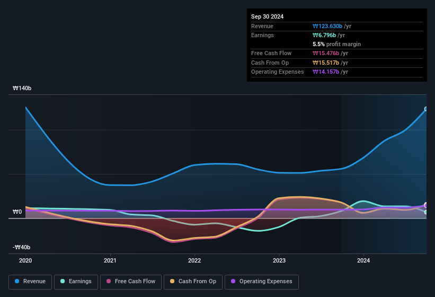
Task: Click the ₩140b y-axis label
Action: pyautogui.click(x=22, y=88)
